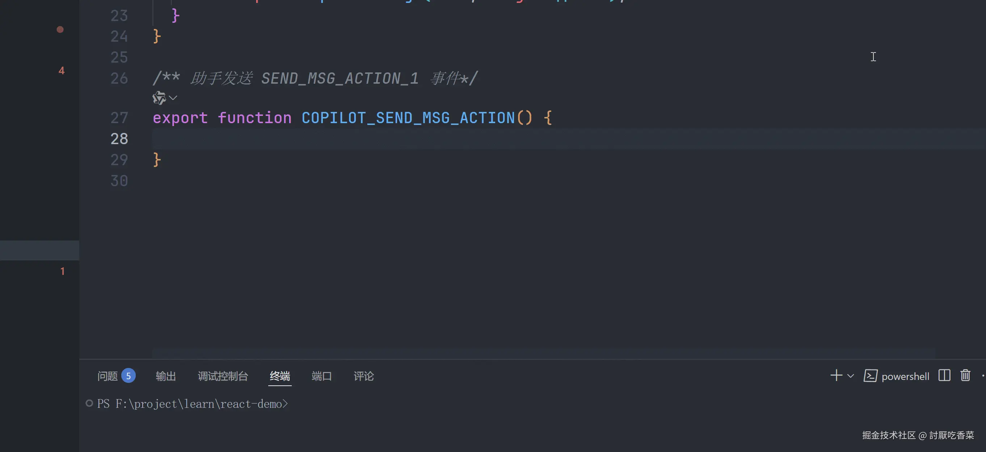
Task: Click the red dot indicator in the left gutter
Action: (60, 29)
